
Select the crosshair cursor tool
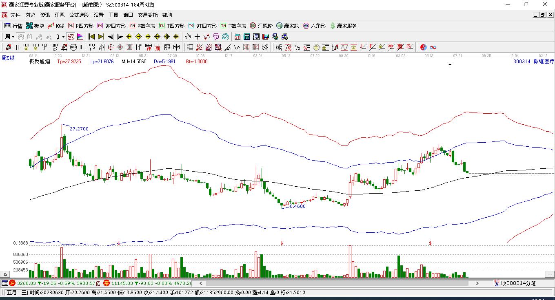click(x=198, y=37)
